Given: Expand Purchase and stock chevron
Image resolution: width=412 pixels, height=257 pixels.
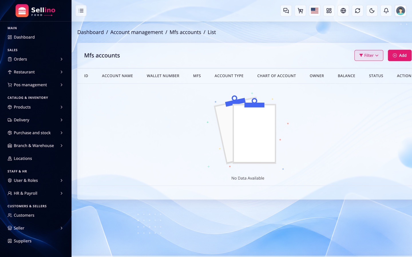Looking at the screenshot, I should click(62, 133).
